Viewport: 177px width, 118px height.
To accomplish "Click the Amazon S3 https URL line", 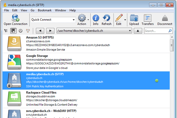I will click(68, 45).
